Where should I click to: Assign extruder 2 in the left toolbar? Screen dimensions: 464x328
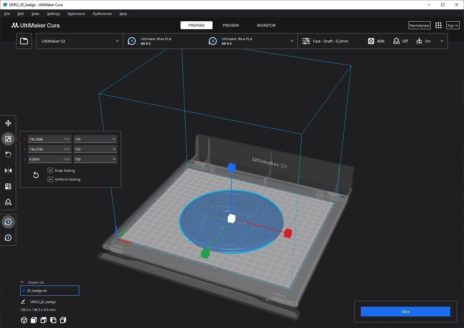click(x=8, y=238)
